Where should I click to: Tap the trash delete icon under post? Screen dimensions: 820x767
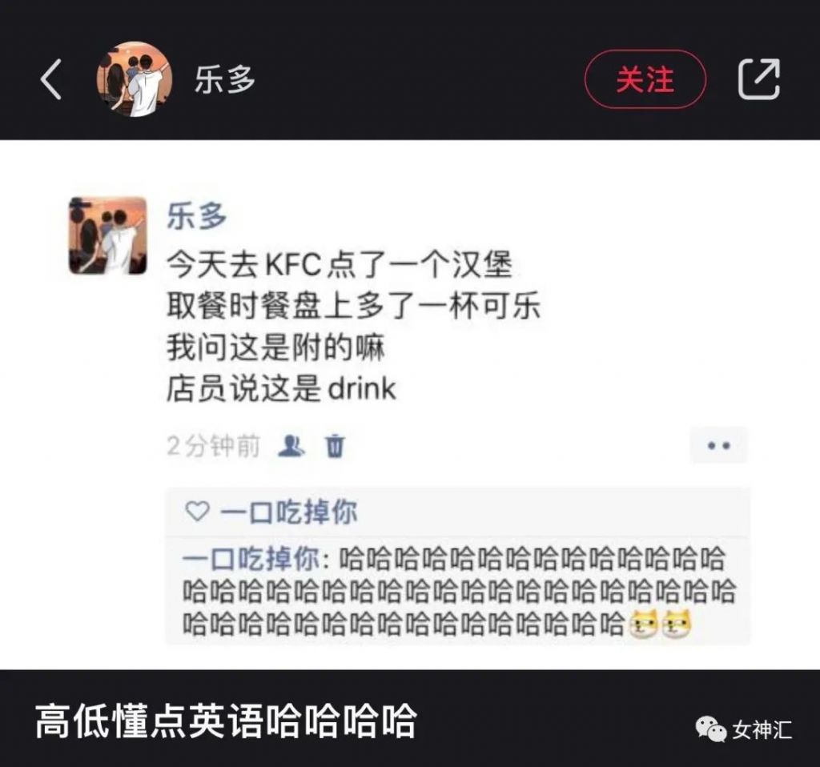pos(336,446)
